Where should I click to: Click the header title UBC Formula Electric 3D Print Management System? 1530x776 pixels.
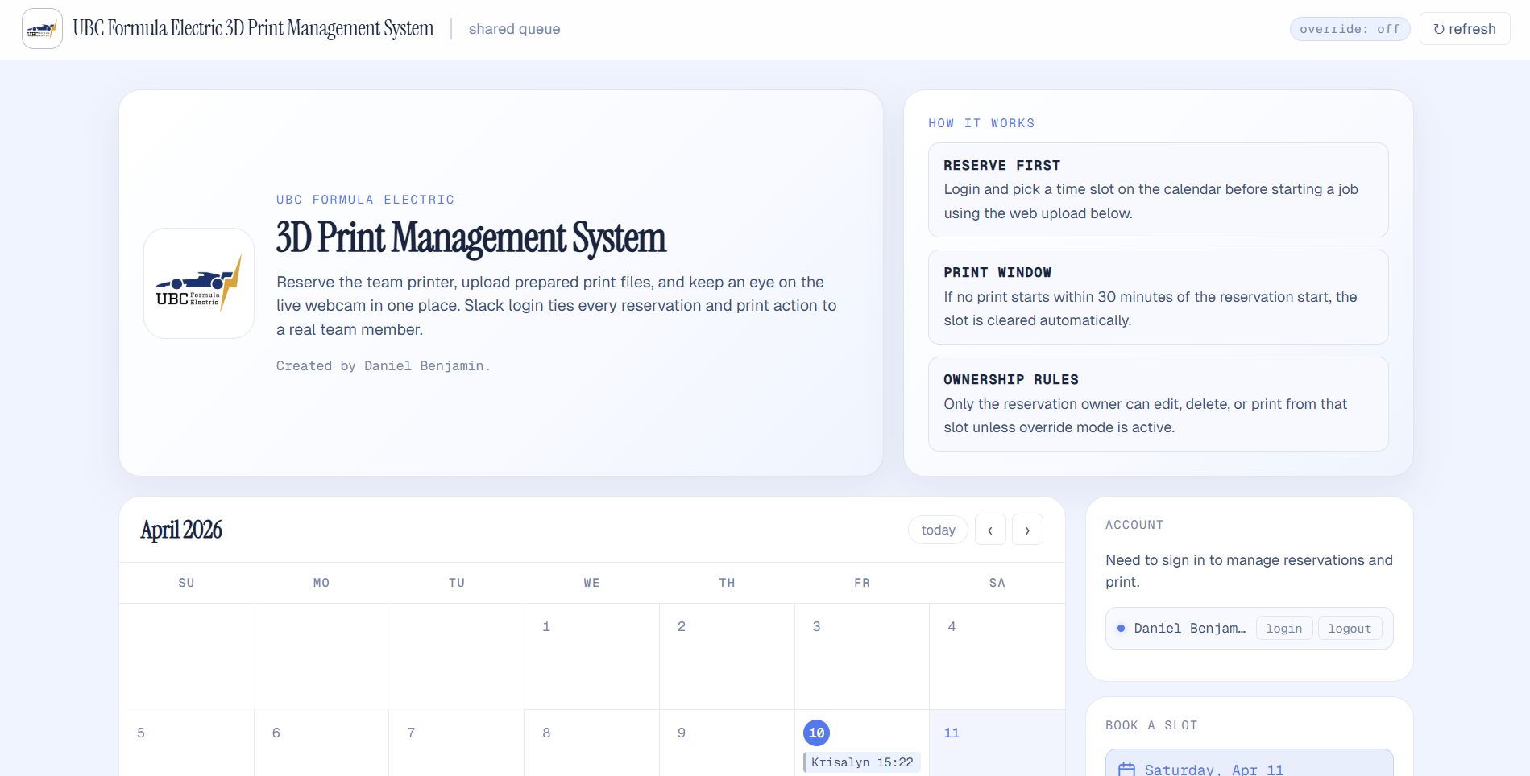coord(253,29)
